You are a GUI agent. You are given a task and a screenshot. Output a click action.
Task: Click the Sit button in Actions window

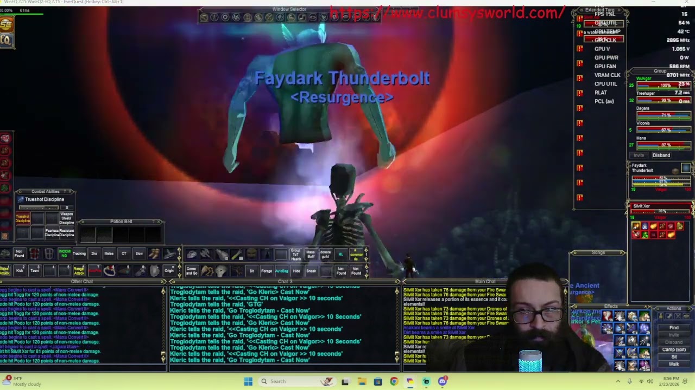pyautogui.click(x=674, y=356)
